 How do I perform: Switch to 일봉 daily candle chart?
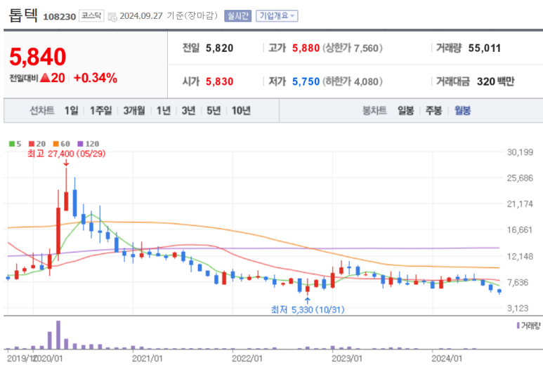(x=405, y=111)
